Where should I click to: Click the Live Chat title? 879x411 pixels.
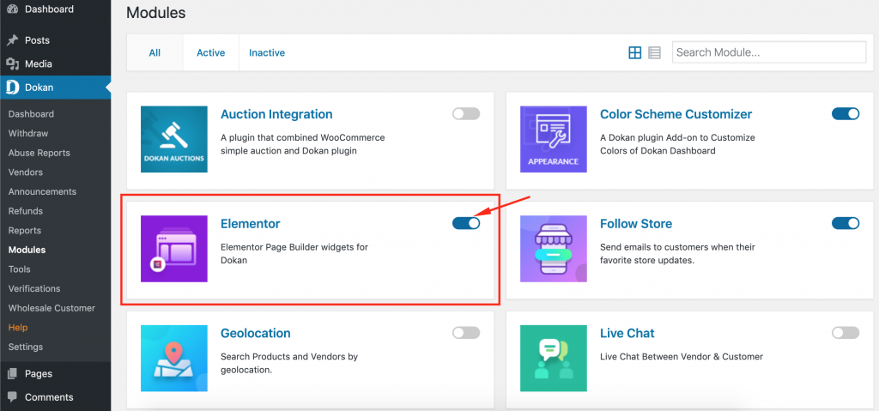pos(627,333)
